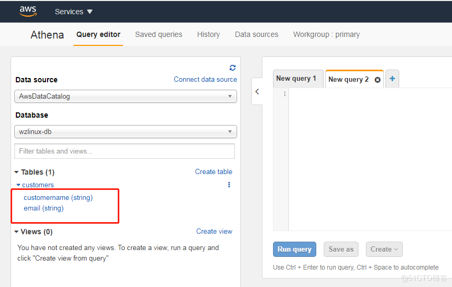Click Connect data source link
This screenshot has width=452, height=287.
[x=205, y=80]
